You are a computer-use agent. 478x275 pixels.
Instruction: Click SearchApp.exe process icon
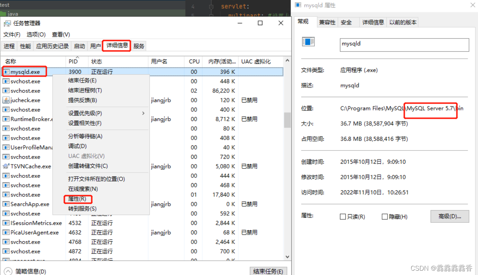(x=6, y=204)
